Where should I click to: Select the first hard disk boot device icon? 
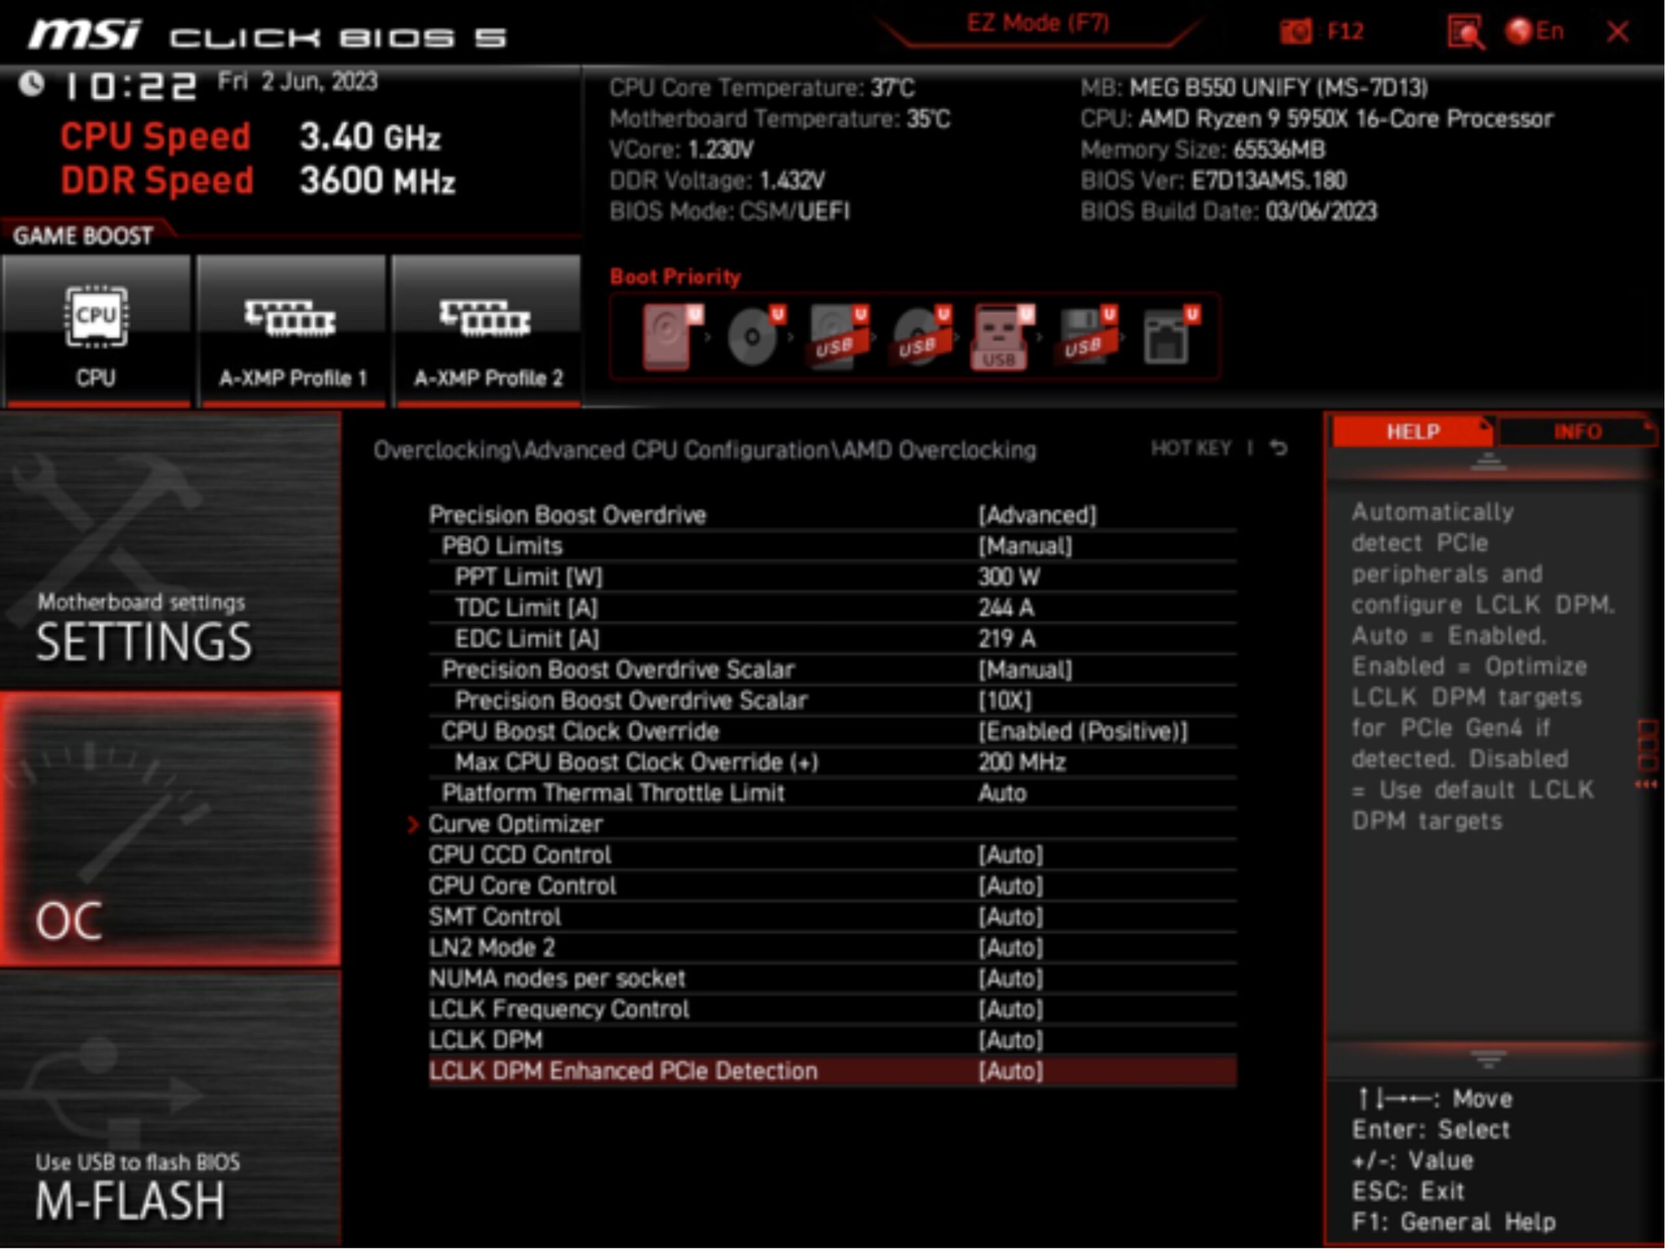pos(672,336)
